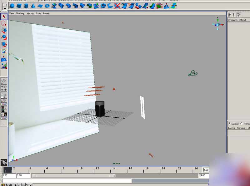Create a NURBS plane from the shelf
The image size is (250, 186).
tap(40, 6)
